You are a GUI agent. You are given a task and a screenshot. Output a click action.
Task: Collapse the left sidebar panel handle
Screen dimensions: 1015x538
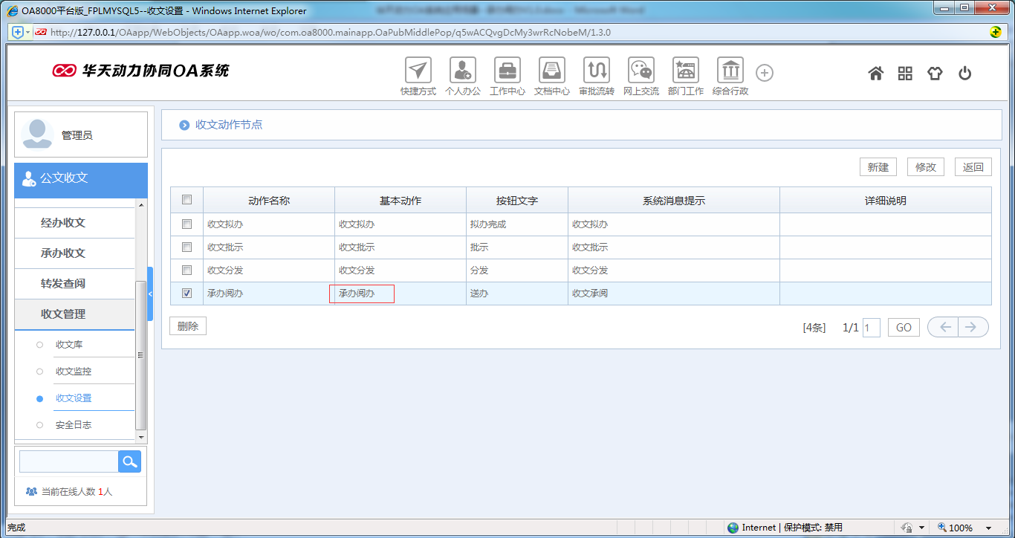150,294
